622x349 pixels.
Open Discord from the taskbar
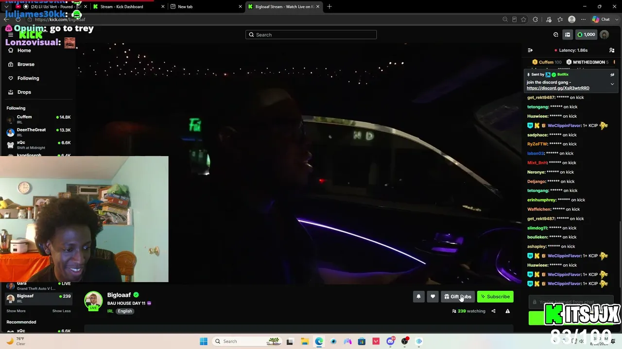coord(390,341)
